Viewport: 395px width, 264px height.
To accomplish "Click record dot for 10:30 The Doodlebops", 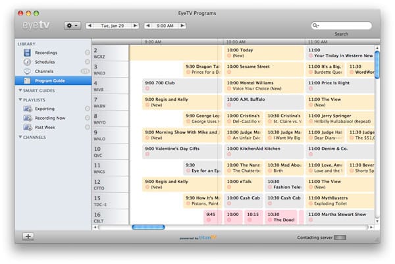I will pyautogui.click(x=270, y=220).
